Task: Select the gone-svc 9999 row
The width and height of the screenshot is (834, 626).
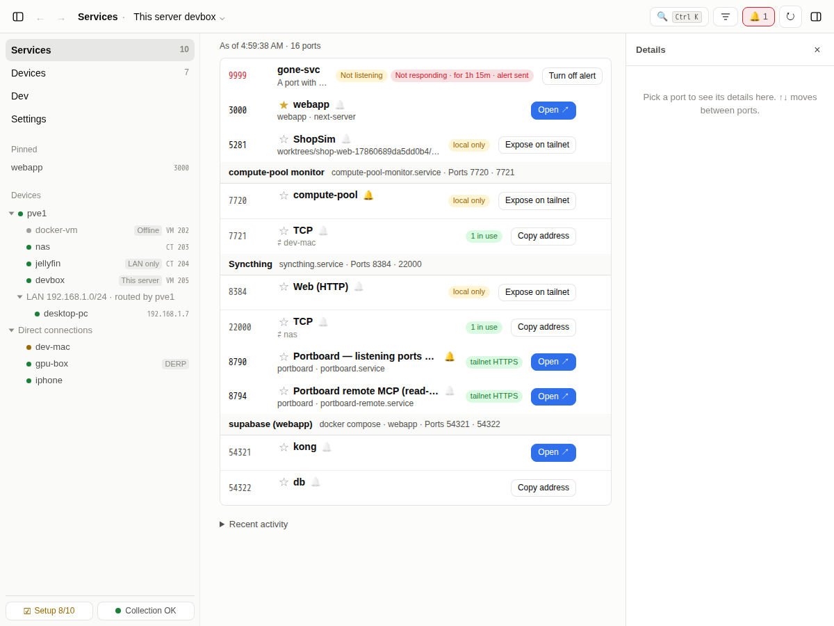Action: (416, 76)
